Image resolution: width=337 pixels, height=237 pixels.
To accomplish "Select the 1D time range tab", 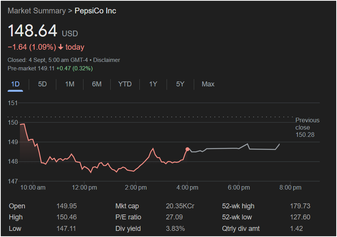I will point(15,84).
